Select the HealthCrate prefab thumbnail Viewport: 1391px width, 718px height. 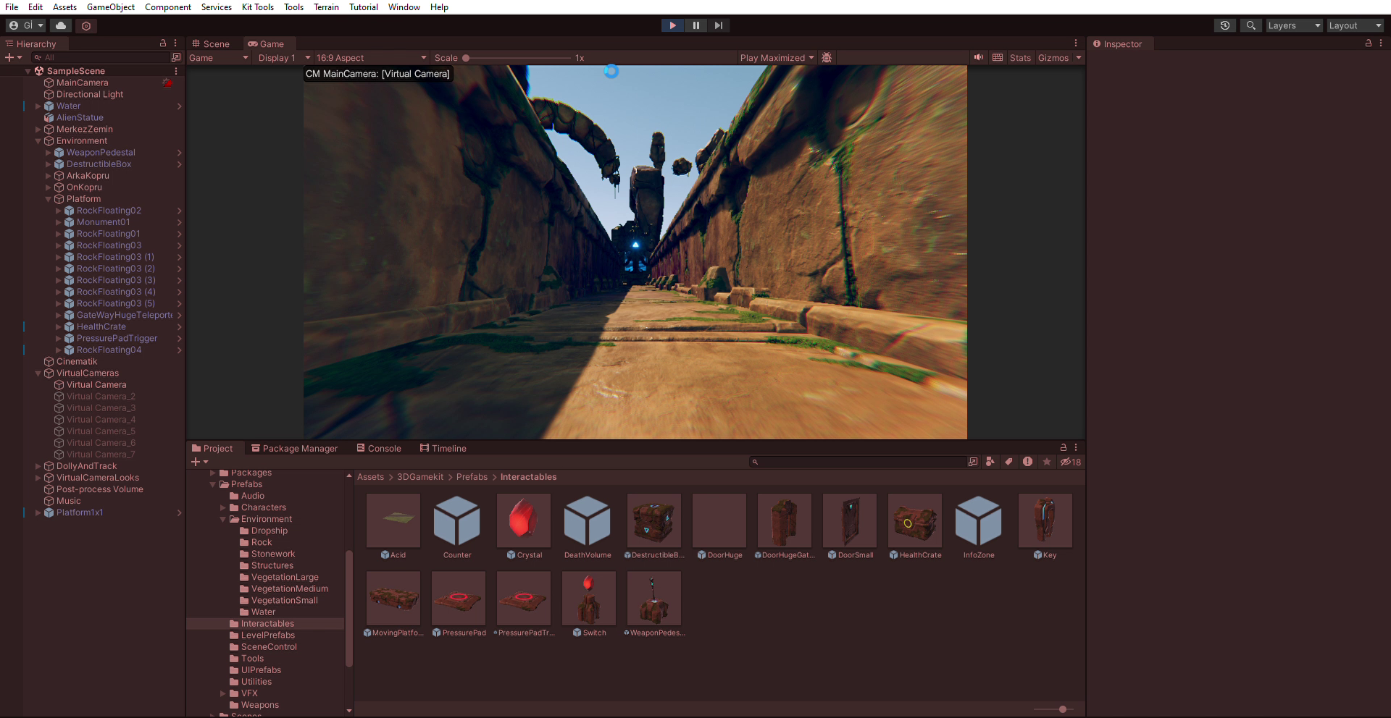(914, 521)
